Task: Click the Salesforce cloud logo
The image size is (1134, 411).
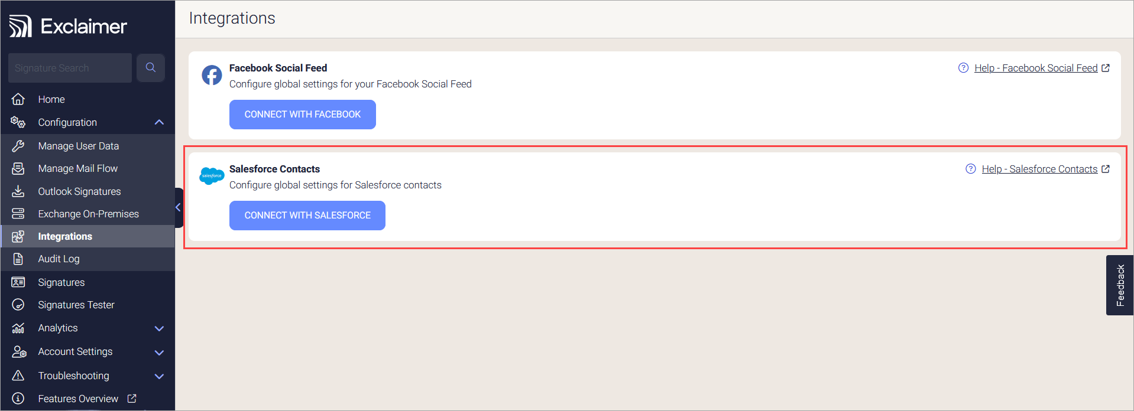Action: 211,175
